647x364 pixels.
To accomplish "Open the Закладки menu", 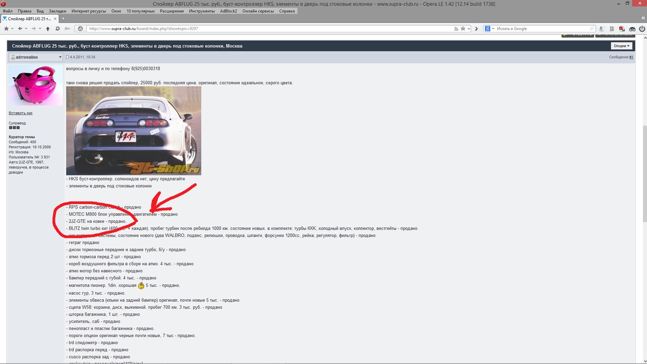I will [x=57, y=11].
